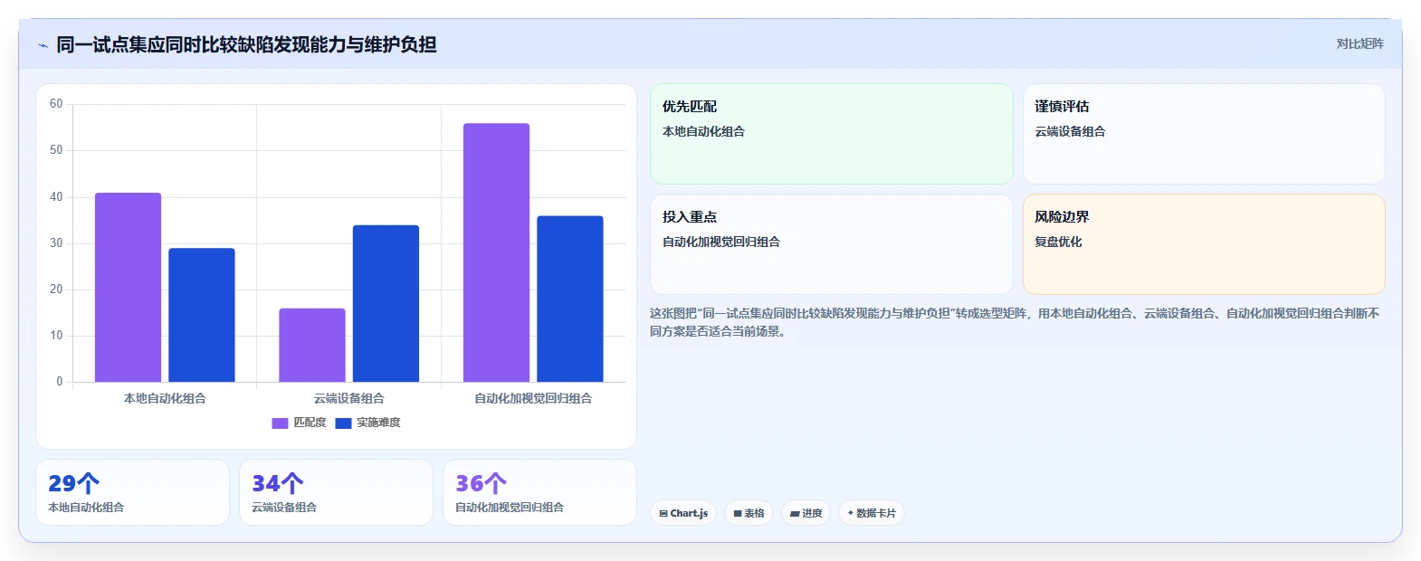
Task: Click the 数据卡片 tag
Action: (x=871, y=513)
